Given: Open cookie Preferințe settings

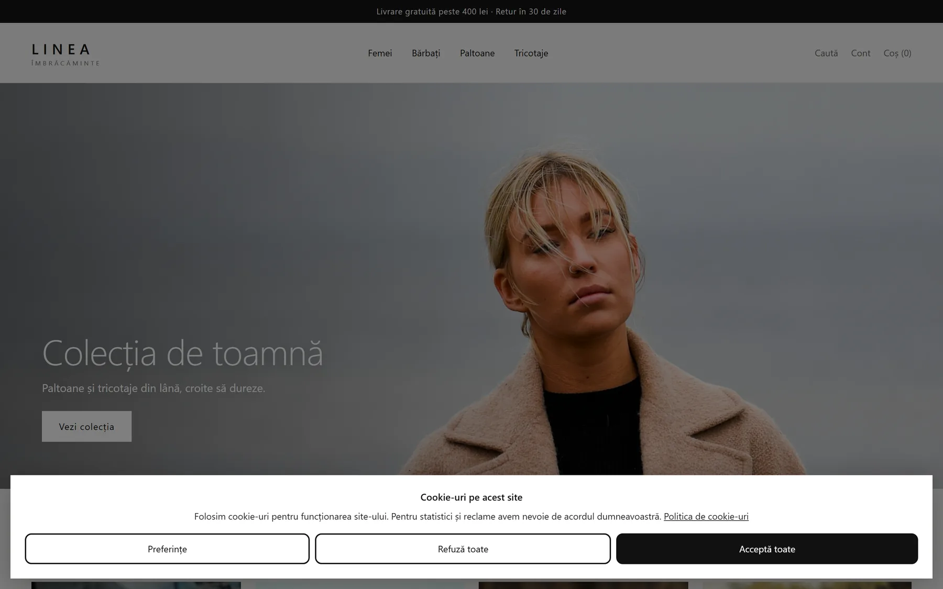Looking at the screenshot, I should (x=167, y=549).
